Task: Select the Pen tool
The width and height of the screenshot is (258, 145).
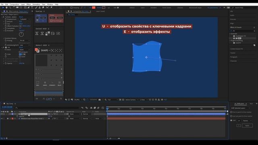Action: (29, 8)
